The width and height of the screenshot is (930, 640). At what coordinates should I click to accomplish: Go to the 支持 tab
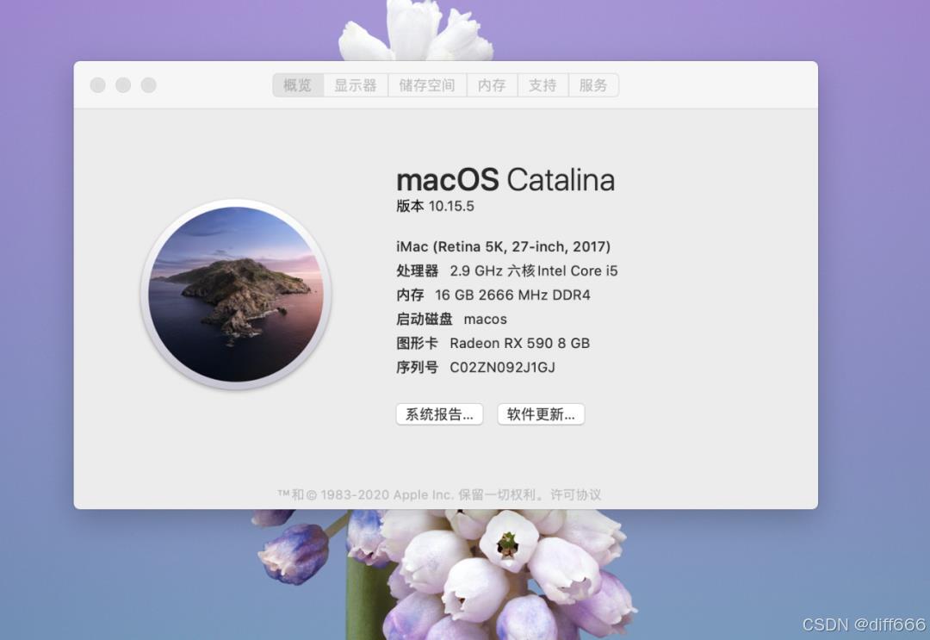click(x=542, y=85)
